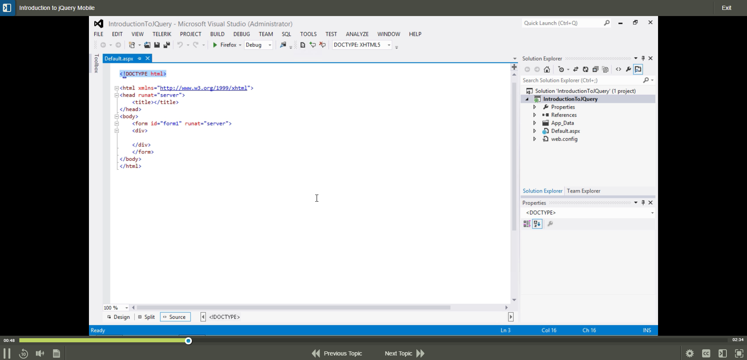
Task: Toggle Show All Files in Solution Explorer
Action: click(x=605, y=70)
